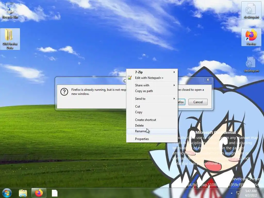The image size is (264, 198).
Task: Expand the 7-Zip submenu
Action: (152, 72)
